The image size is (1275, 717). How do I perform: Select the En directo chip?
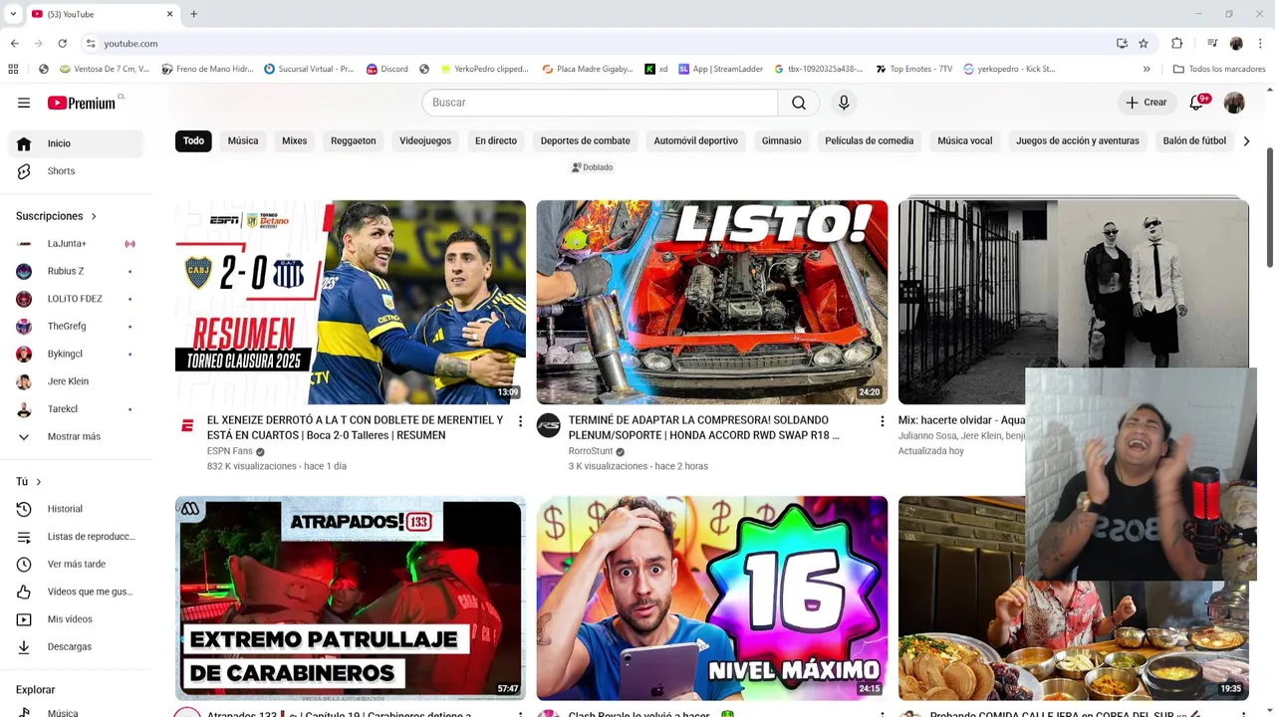coord(496,141)
